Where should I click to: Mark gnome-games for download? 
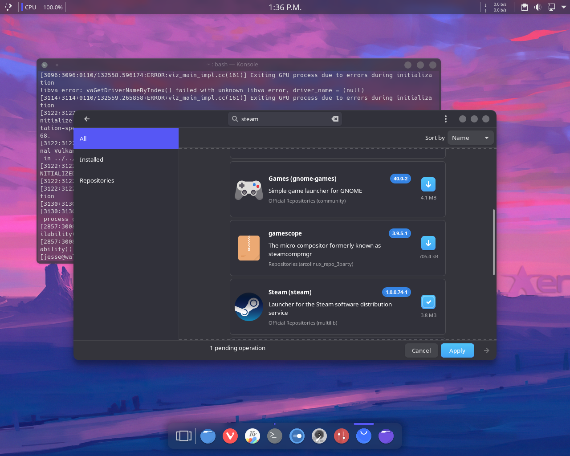tap(428, 184)
